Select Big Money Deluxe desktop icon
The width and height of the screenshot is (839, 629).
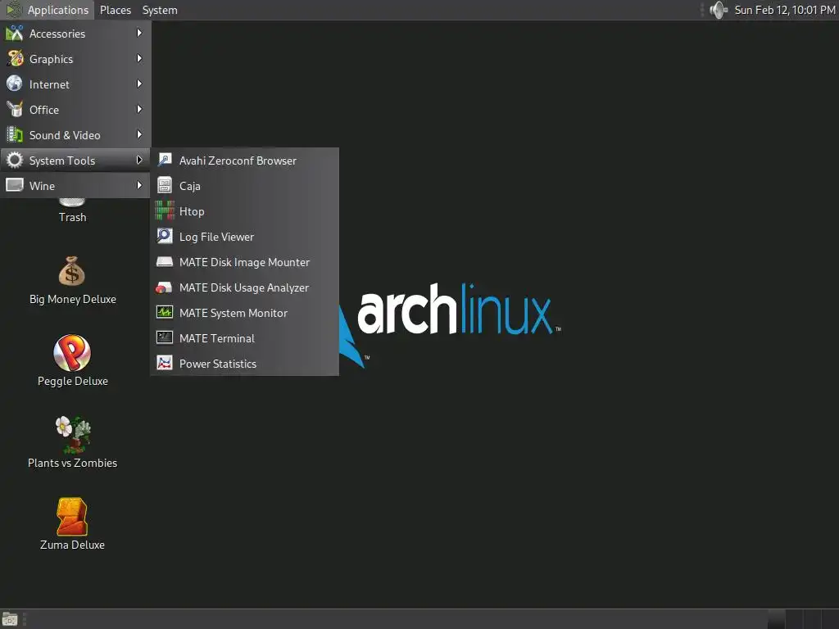(x=72, y=271)
